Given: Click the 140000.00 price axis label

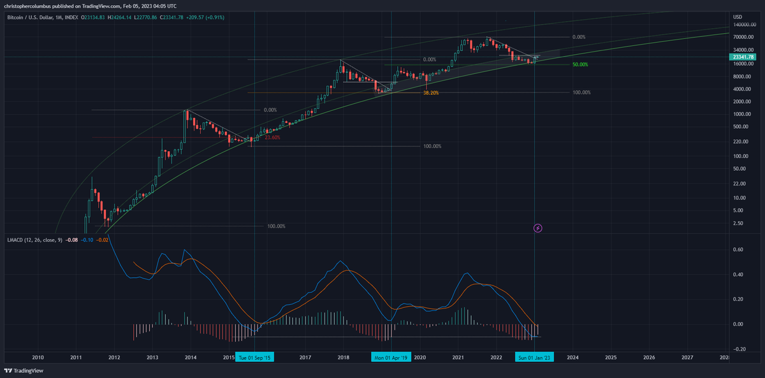Looking at the screenshot, I should click(744, 24).
